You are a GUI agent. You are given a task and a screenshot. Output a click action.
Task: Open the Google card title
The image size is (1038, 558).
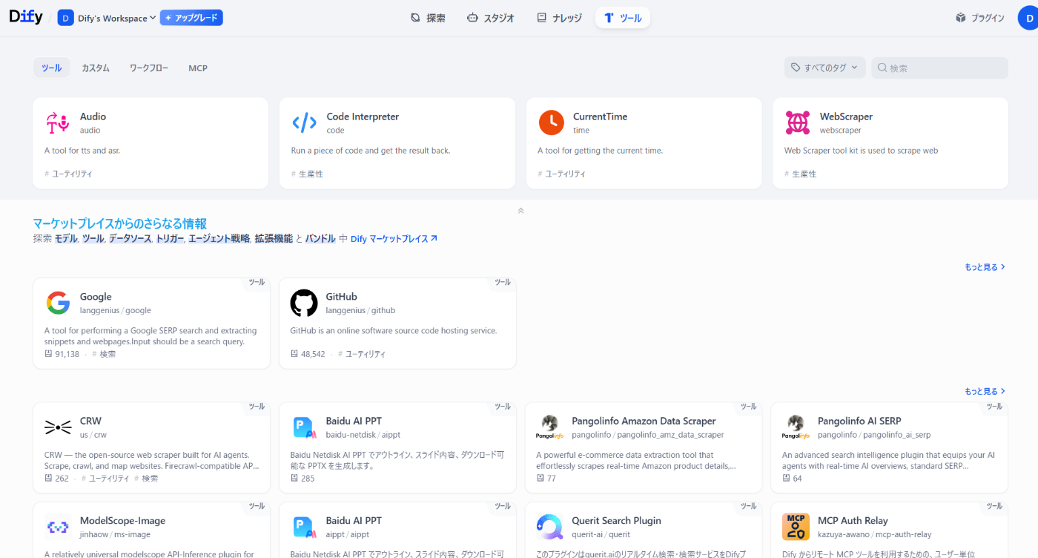[x=96, y=297]
